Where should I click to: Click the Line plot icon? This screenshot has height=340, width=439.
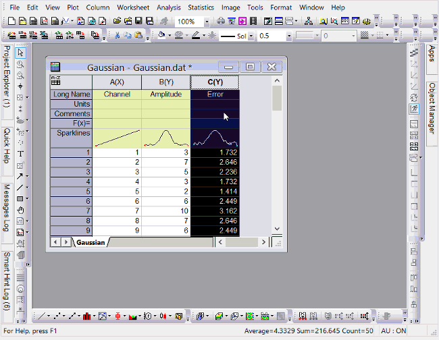[41, 316]
